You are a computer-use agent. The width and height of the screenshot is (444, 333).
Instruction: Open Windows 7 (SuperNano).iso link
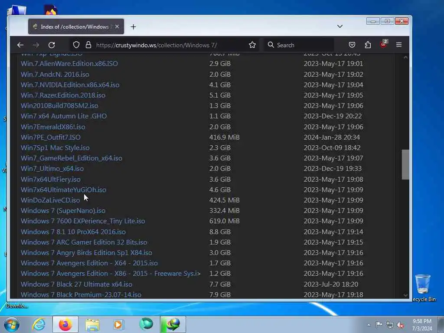point(63,211)
